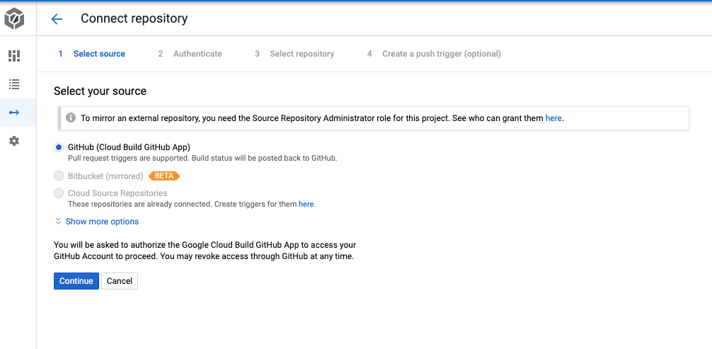Click the info icon in the notice banner
This screenshot has width=712, height=349.
point(71,118)
